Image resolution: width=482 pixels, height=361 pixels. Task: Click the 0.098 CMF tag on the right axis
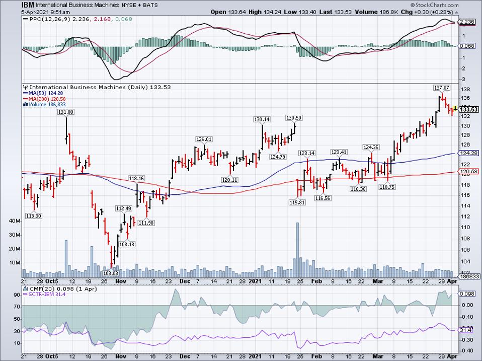(466, 294)
